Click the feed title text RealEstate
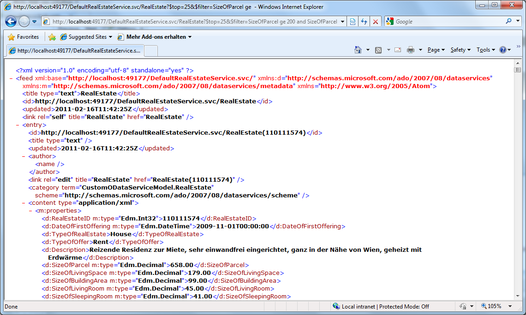Screen dimensions: 526x315 click(99, 94)
